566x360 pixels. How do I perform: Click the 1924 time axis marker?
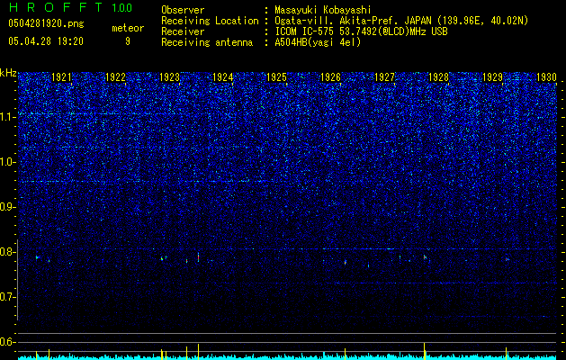click(x=223, y=77)
